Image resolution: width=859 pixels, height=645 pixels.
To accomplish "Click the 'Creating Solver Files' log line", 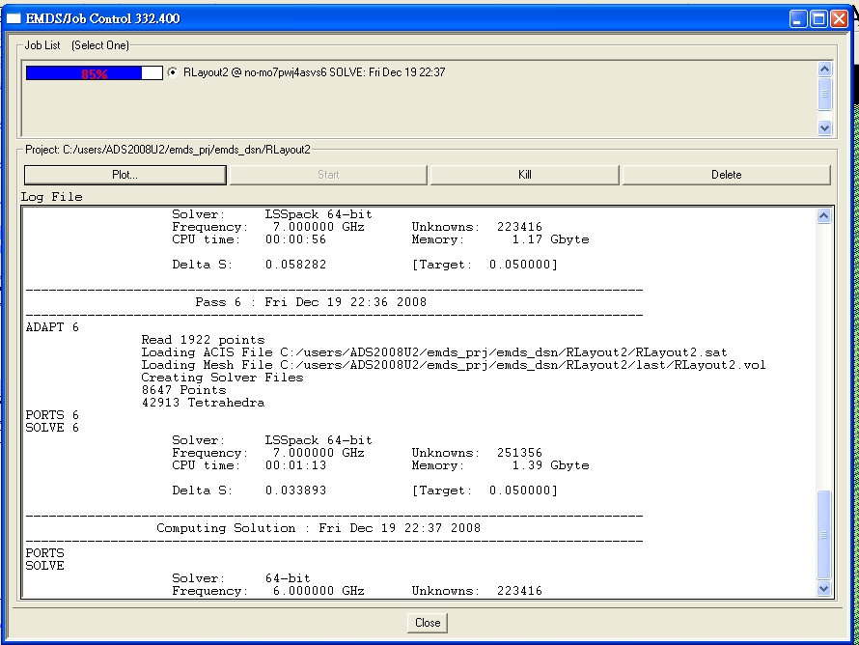I will [222, 378].
